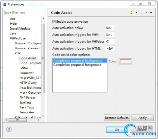Click the tree scroll down arrow
Viewport: 158px width, 139px height.
43,116
